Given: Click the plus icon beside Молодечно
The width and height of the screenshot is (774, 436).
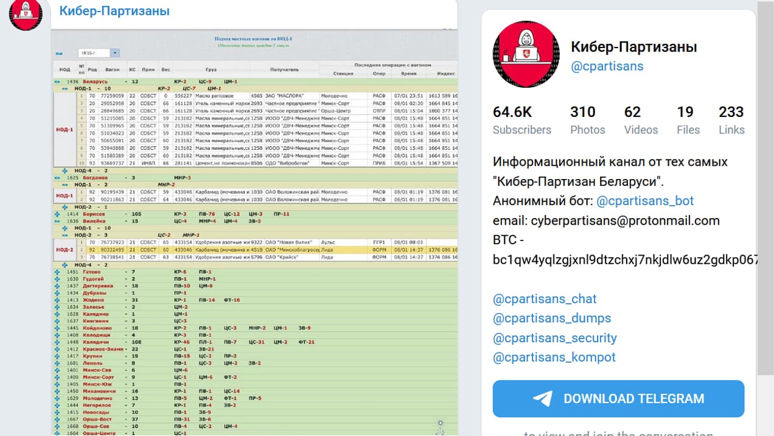Looking at the screenshot, I should pyautogui.click(x=57, y=398).
